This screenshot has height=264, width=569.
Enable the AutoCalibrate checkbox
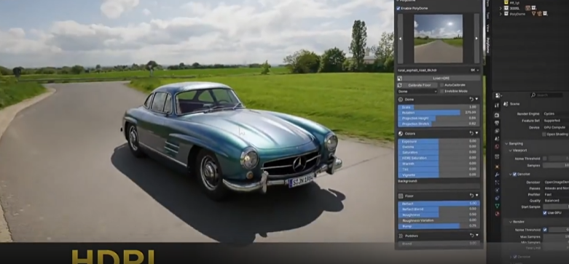click(x=442, y=85)
